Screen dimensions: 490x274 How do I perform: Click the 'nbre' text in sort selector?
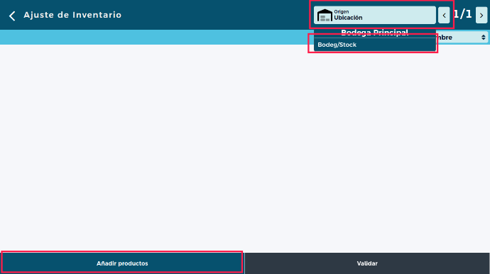pyautogui.click(x=445, y=38)
